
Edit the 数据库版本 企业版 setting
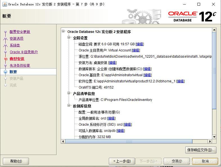pyautogui.click(x=147, y=69)
